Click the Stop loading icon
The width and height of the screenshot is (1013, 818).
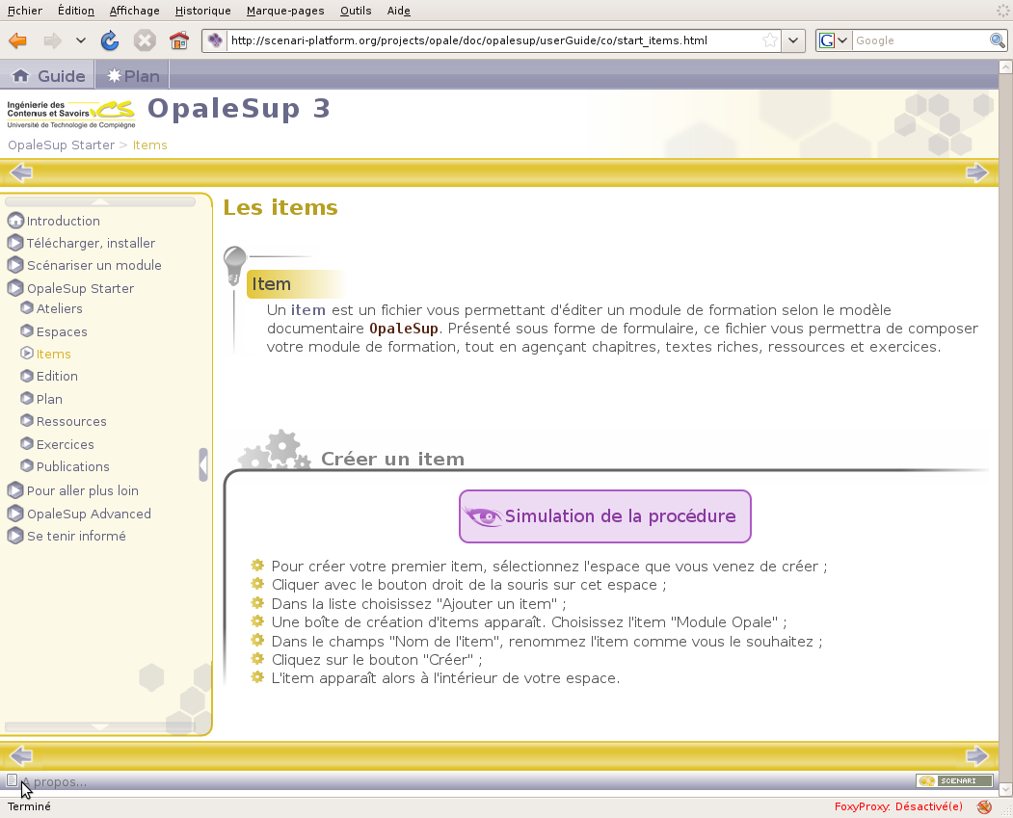point(145,40)
